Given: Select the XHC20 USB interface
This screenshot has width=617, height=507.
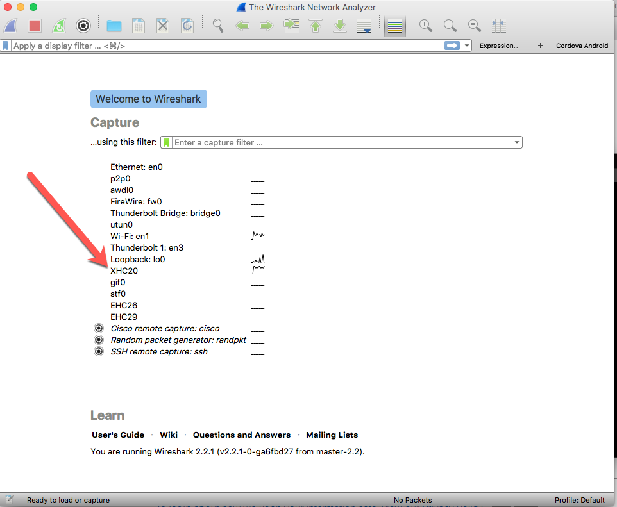Looking at the screenshot, I should tap(124, 271).
